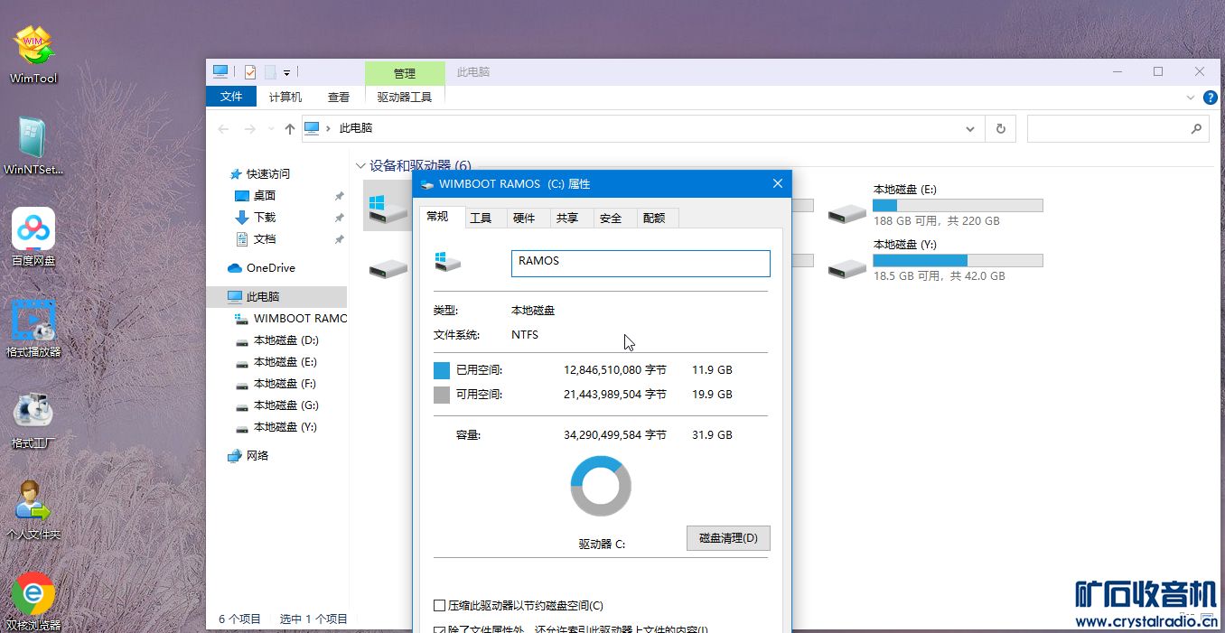Click breadcrumb chevron before 此电脑
This screenshot has height=633, width=1225.
(x=328, y=129)
